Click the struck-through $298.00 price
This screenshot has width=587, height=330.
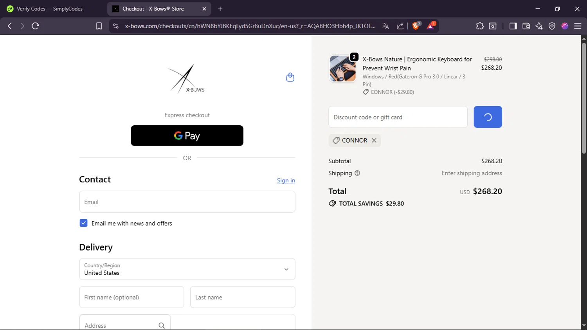[493, 59]
